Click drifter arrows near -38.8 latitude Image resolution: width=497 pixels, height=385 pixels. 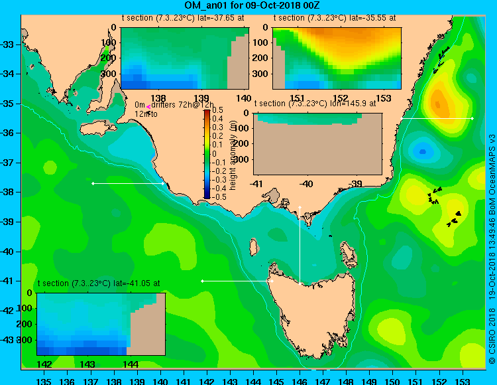(x=454, y=218)
